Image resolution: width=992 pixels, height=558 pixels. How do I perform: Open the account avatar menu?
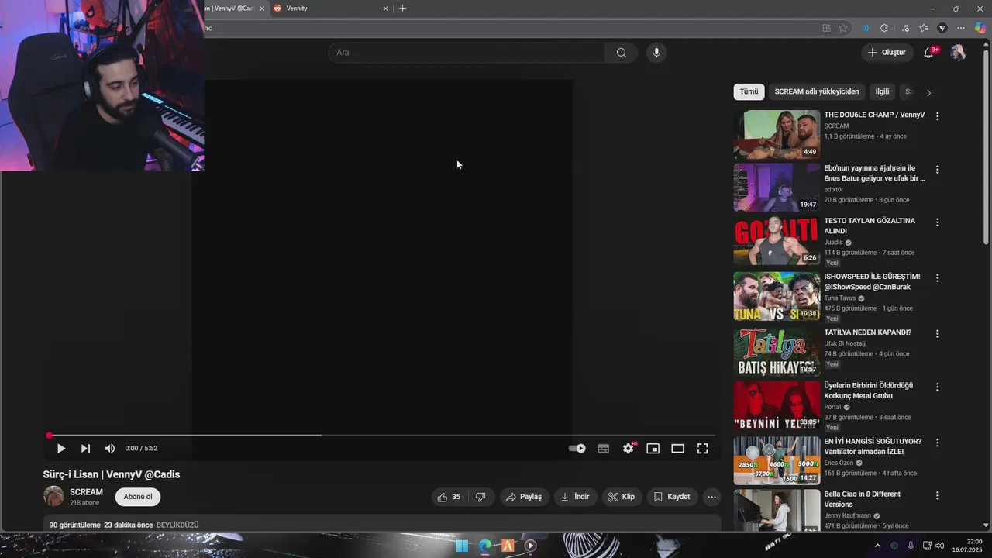(958, 53)
